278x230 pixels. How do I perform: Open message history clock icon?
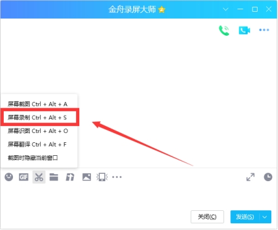pyautogui.click(x=268, y=177)
